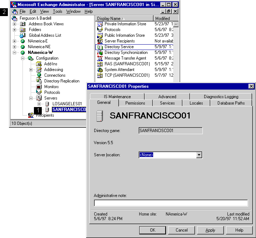Click the Monitors icon

click(x=39, y=87)
